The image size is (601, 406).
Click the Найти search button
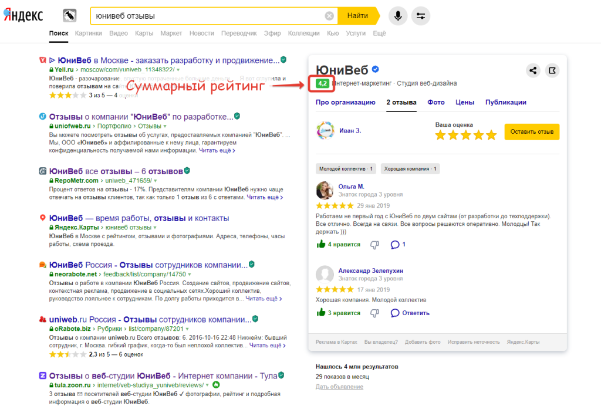coord(359,16)
